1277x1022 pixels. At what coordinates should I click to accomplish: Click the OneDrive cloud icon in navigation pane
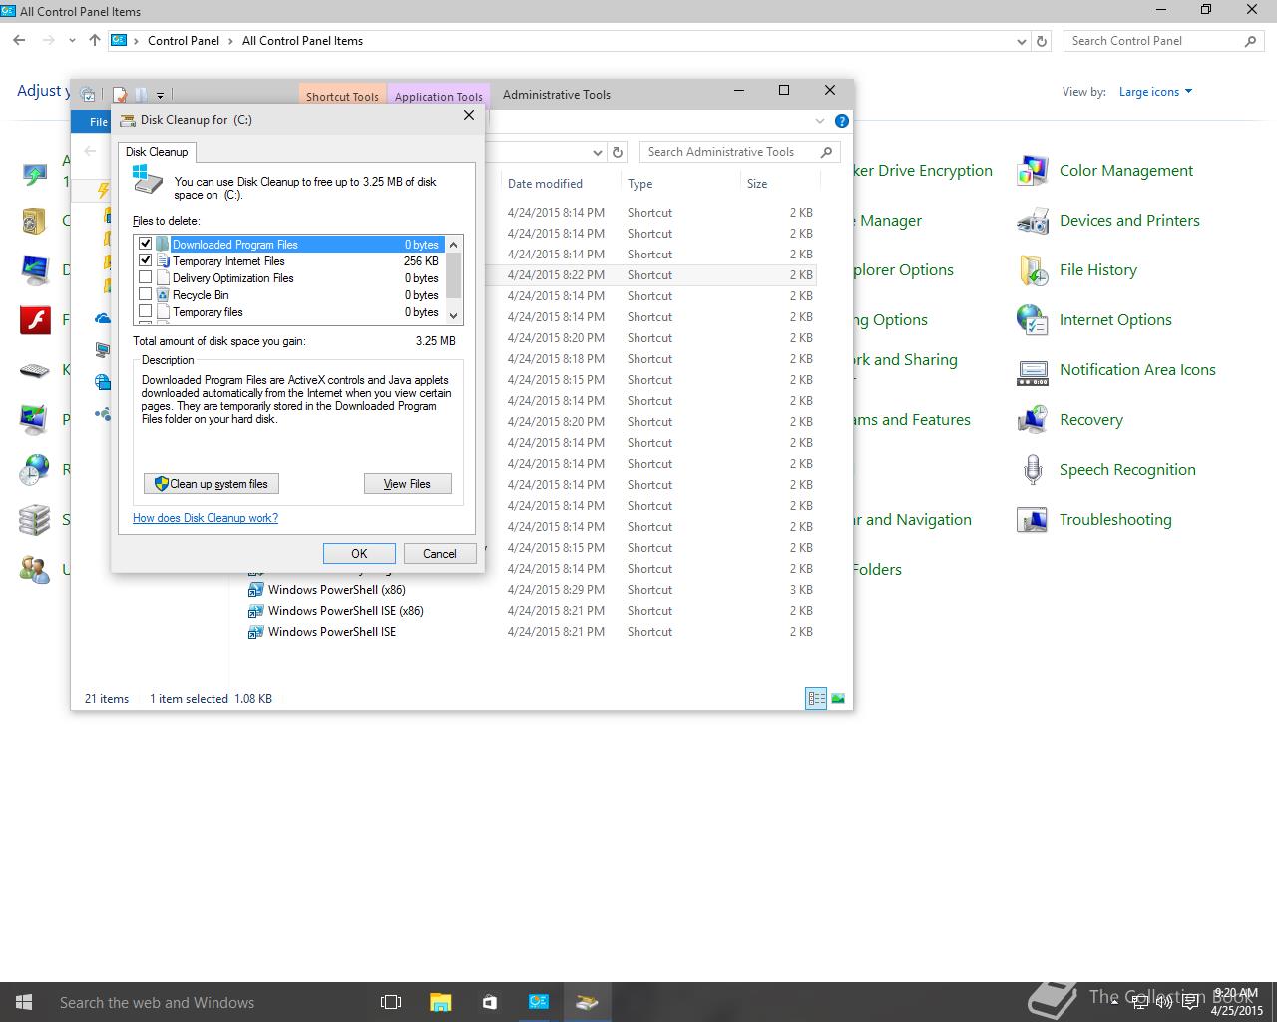pyautogui.click(x=103, y=318)
